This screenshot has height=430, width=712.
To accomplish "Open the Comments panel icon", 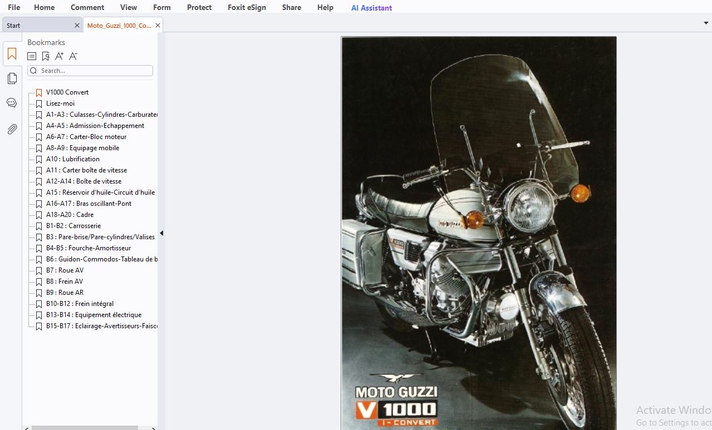I will pos(12,103).
